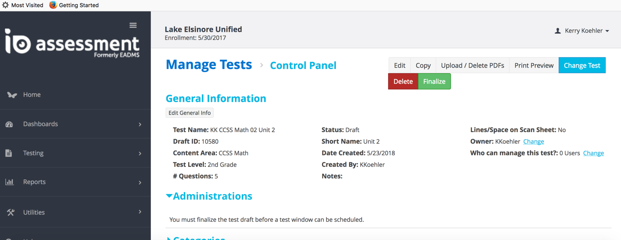621x240 pixels.
Task: Click the Testing document icon
Action: (x=9, y=153)
